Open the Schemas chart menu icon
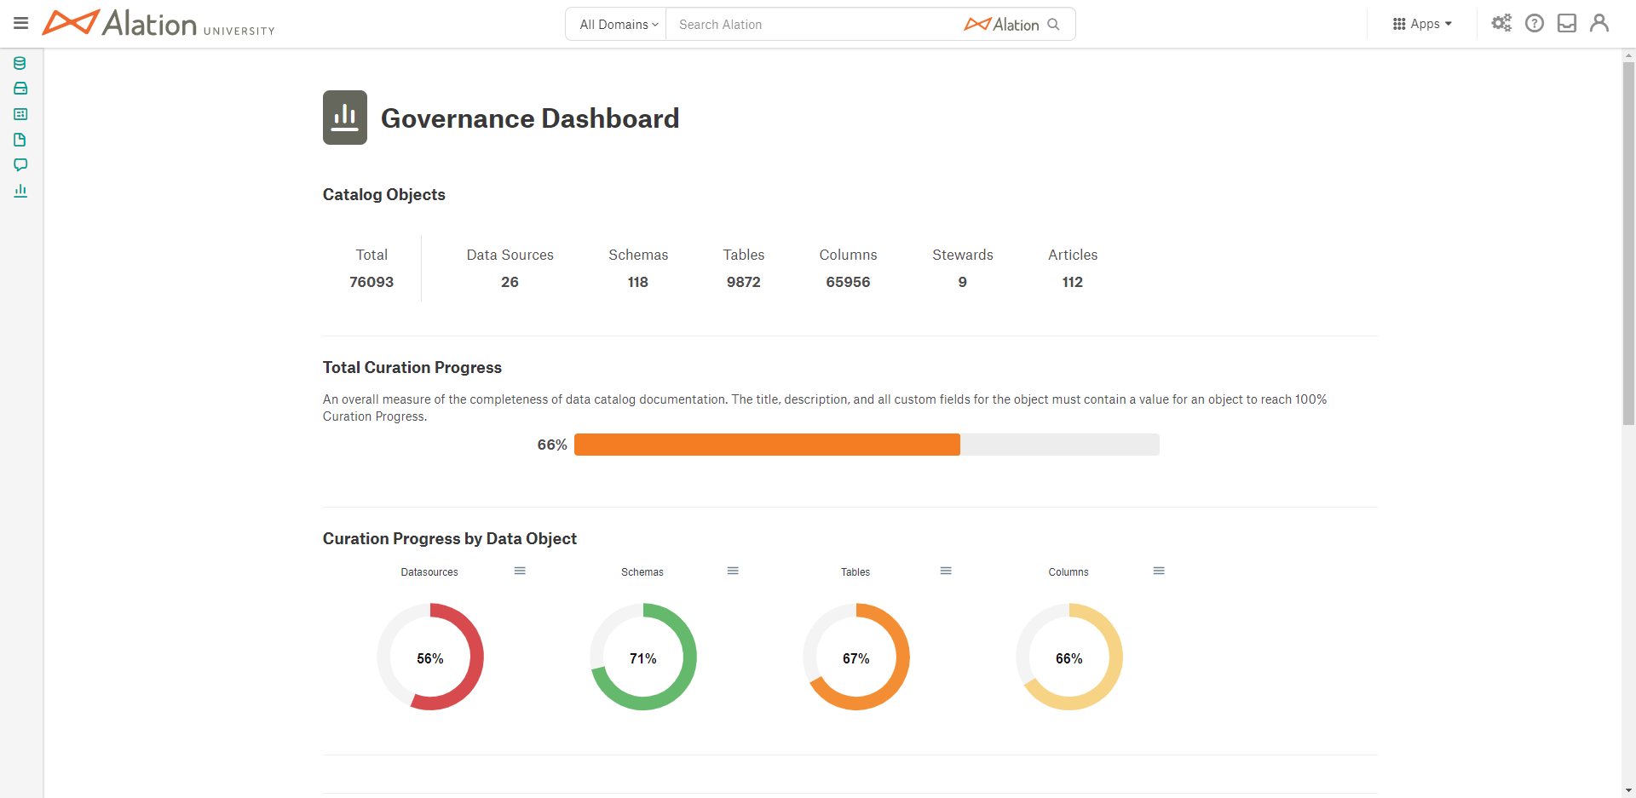This screenshot has width=1636, height=798. (733, 571)
